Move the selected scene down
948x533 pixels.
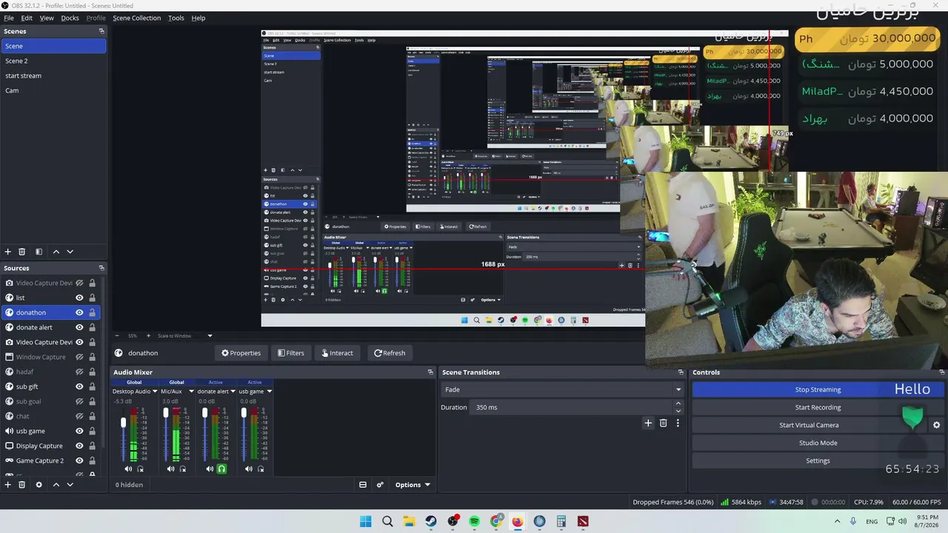(x=70, y=252)
